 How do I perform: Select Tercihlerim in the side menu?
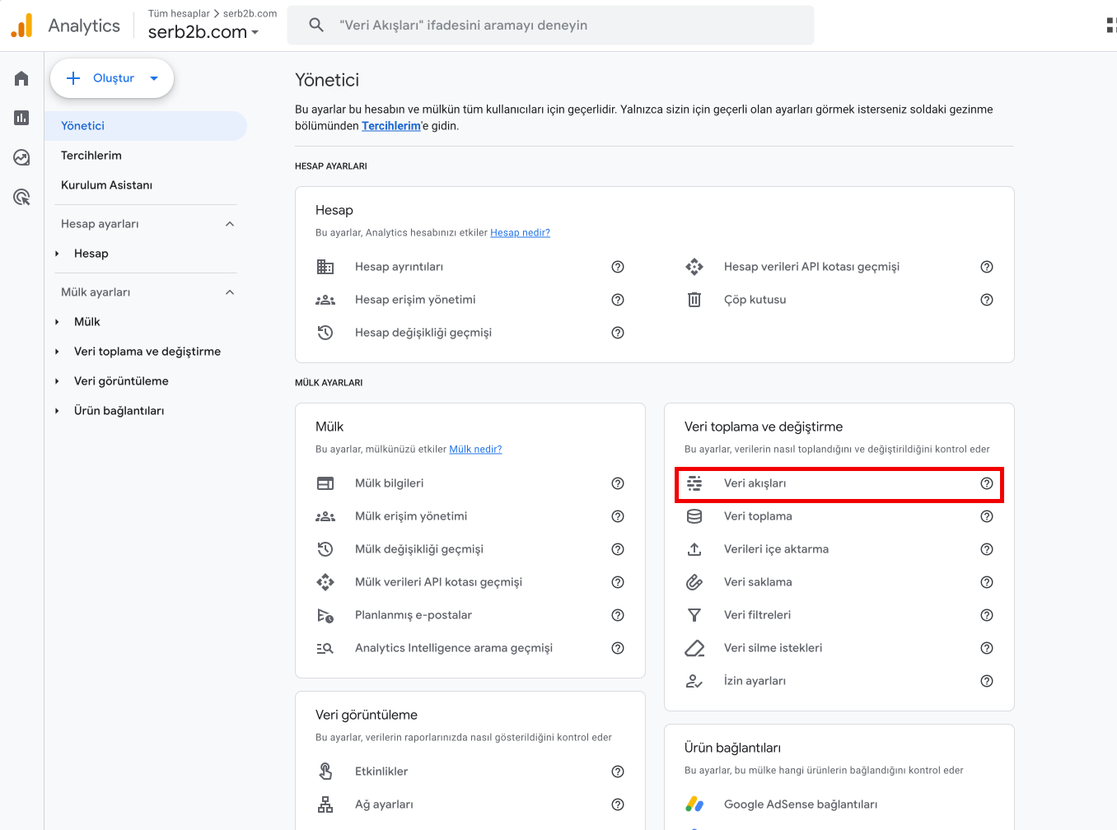click(91, 156)
